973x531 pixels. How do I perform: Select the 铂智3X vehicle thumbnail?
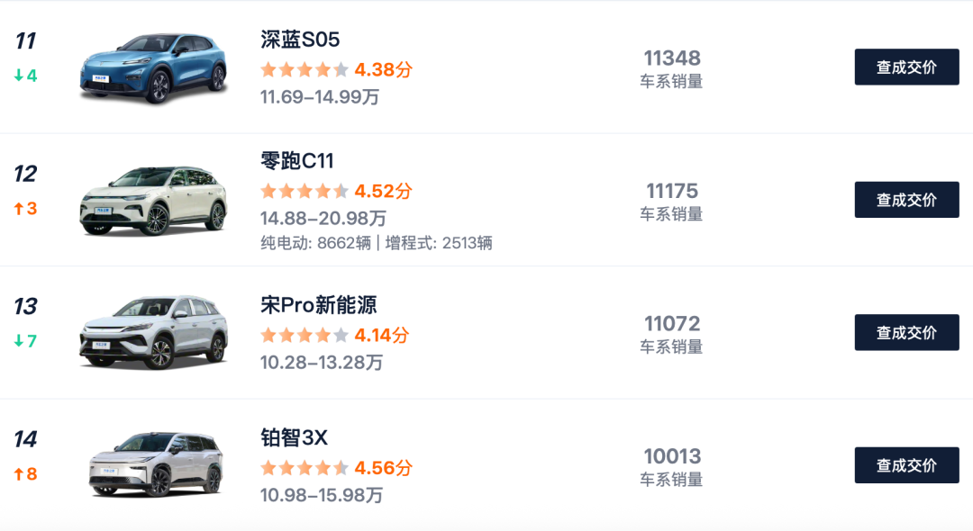click(155, 464)
